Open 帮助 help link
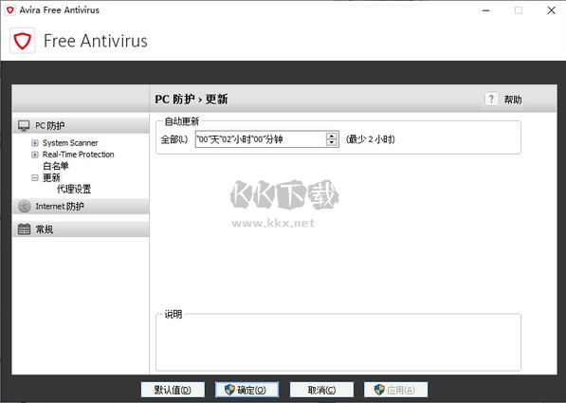This screenshot has height=403, width=566. (513, 100)
